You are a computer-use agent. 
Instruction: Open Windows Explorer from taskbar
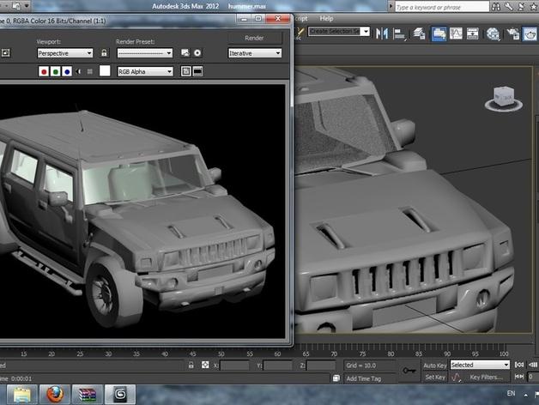(21, 395)
